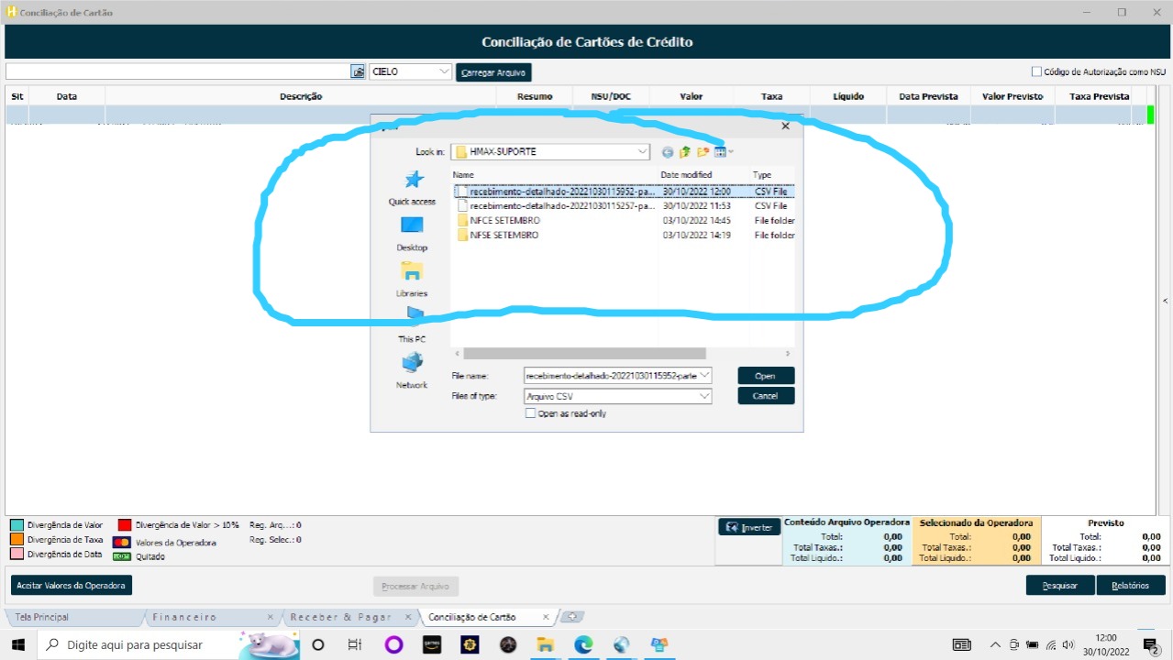Expand the CIELO operator dropdown
This screenshot has height=660, width=1173.
point(445,71)
